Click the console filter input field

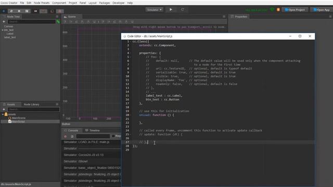point(93,136)
